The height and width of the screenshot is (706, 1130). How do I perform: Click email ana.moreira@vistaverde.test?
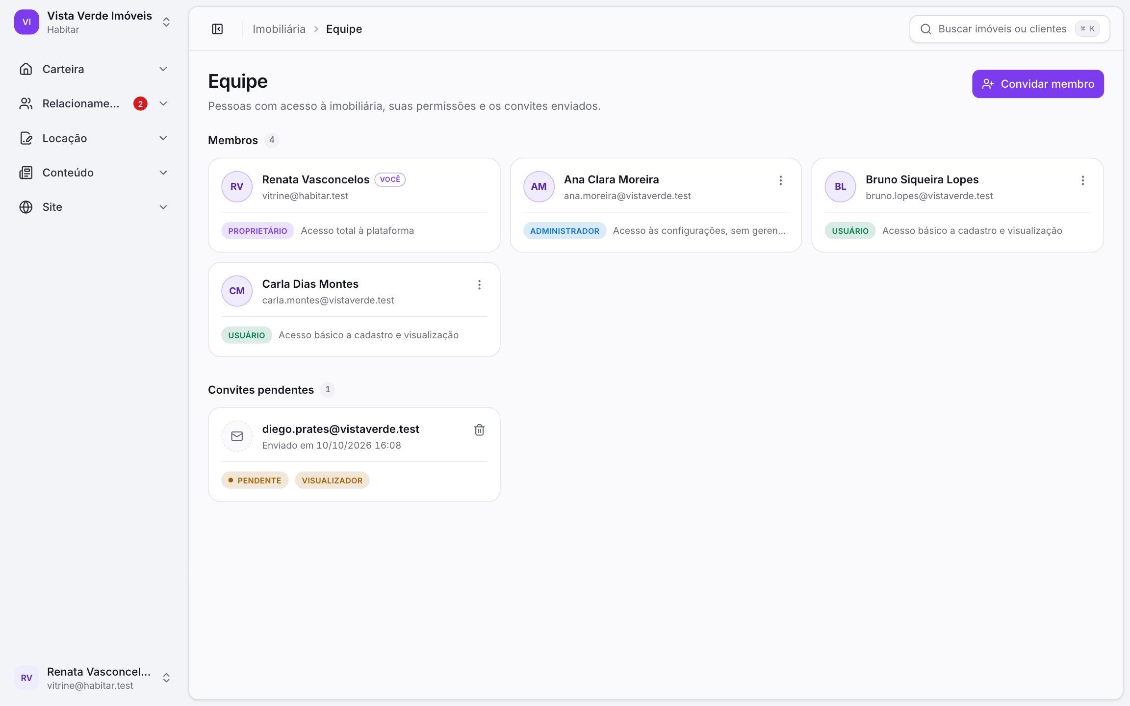[627, 196]
